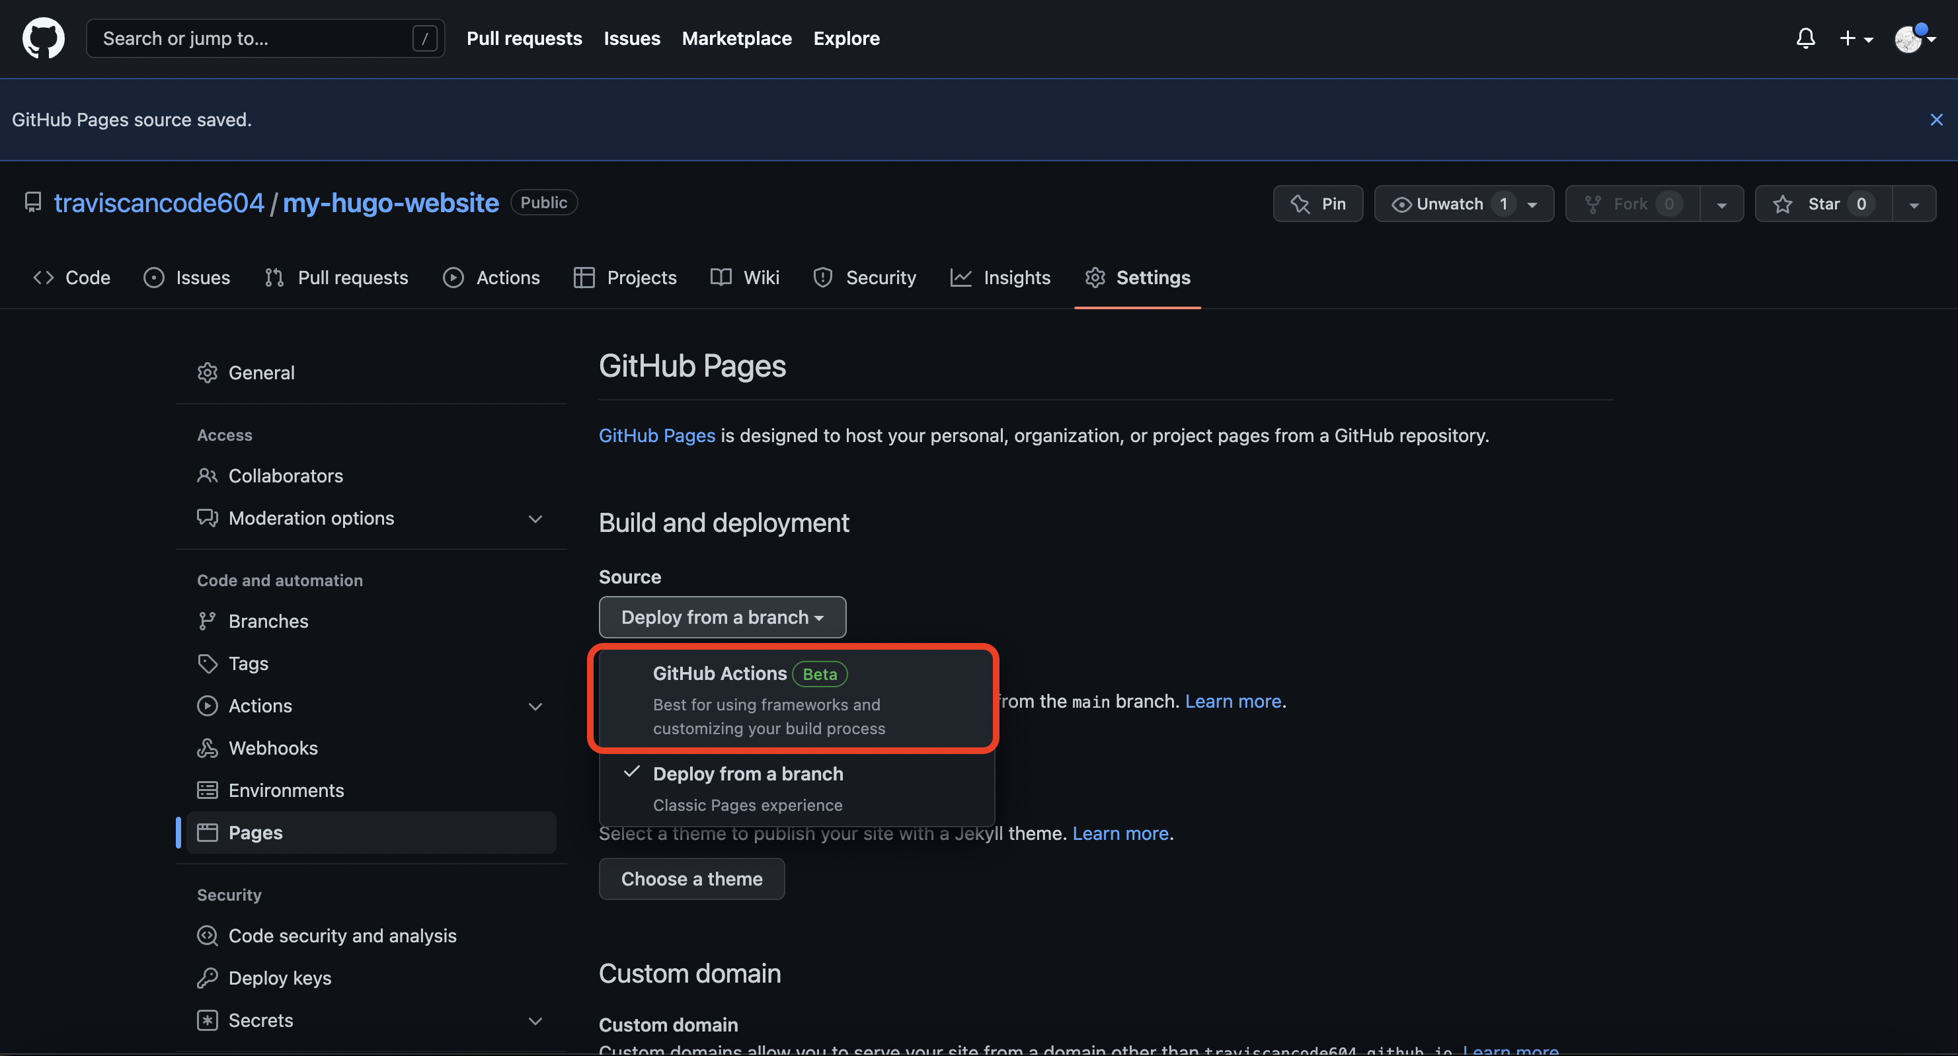Select 'Deploy from a branch' menu option

click(x=796, y=788)
